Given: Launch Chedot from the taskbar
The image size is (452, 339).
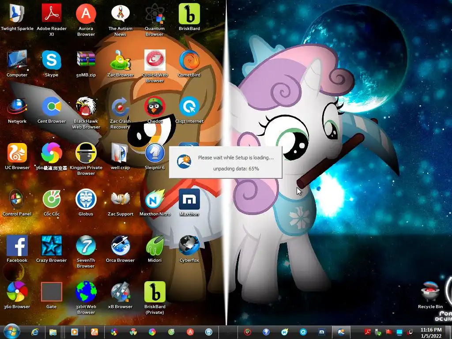Looking at the screenshot, I should coord(247,332).
